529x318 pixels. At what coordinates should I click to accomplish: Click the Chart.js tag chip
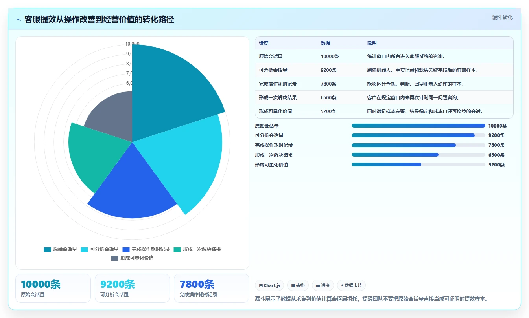point(269,285)
